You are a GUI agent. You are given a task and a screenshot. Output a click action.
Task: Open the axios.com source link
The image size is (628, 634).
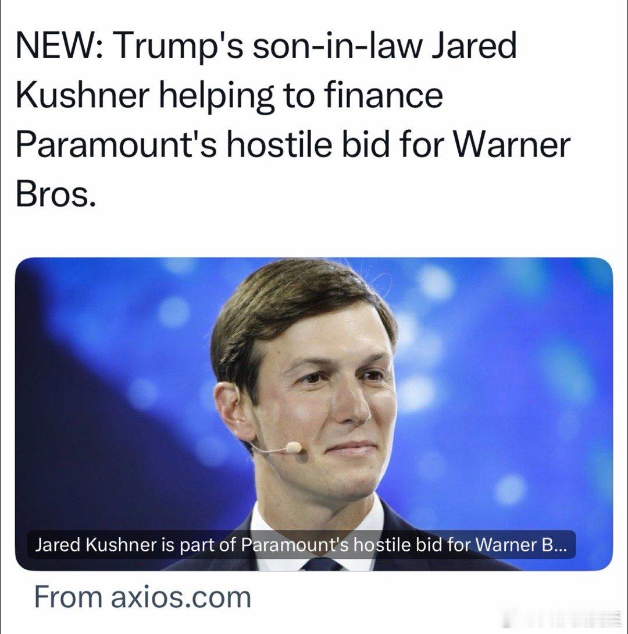click(142, 597)
